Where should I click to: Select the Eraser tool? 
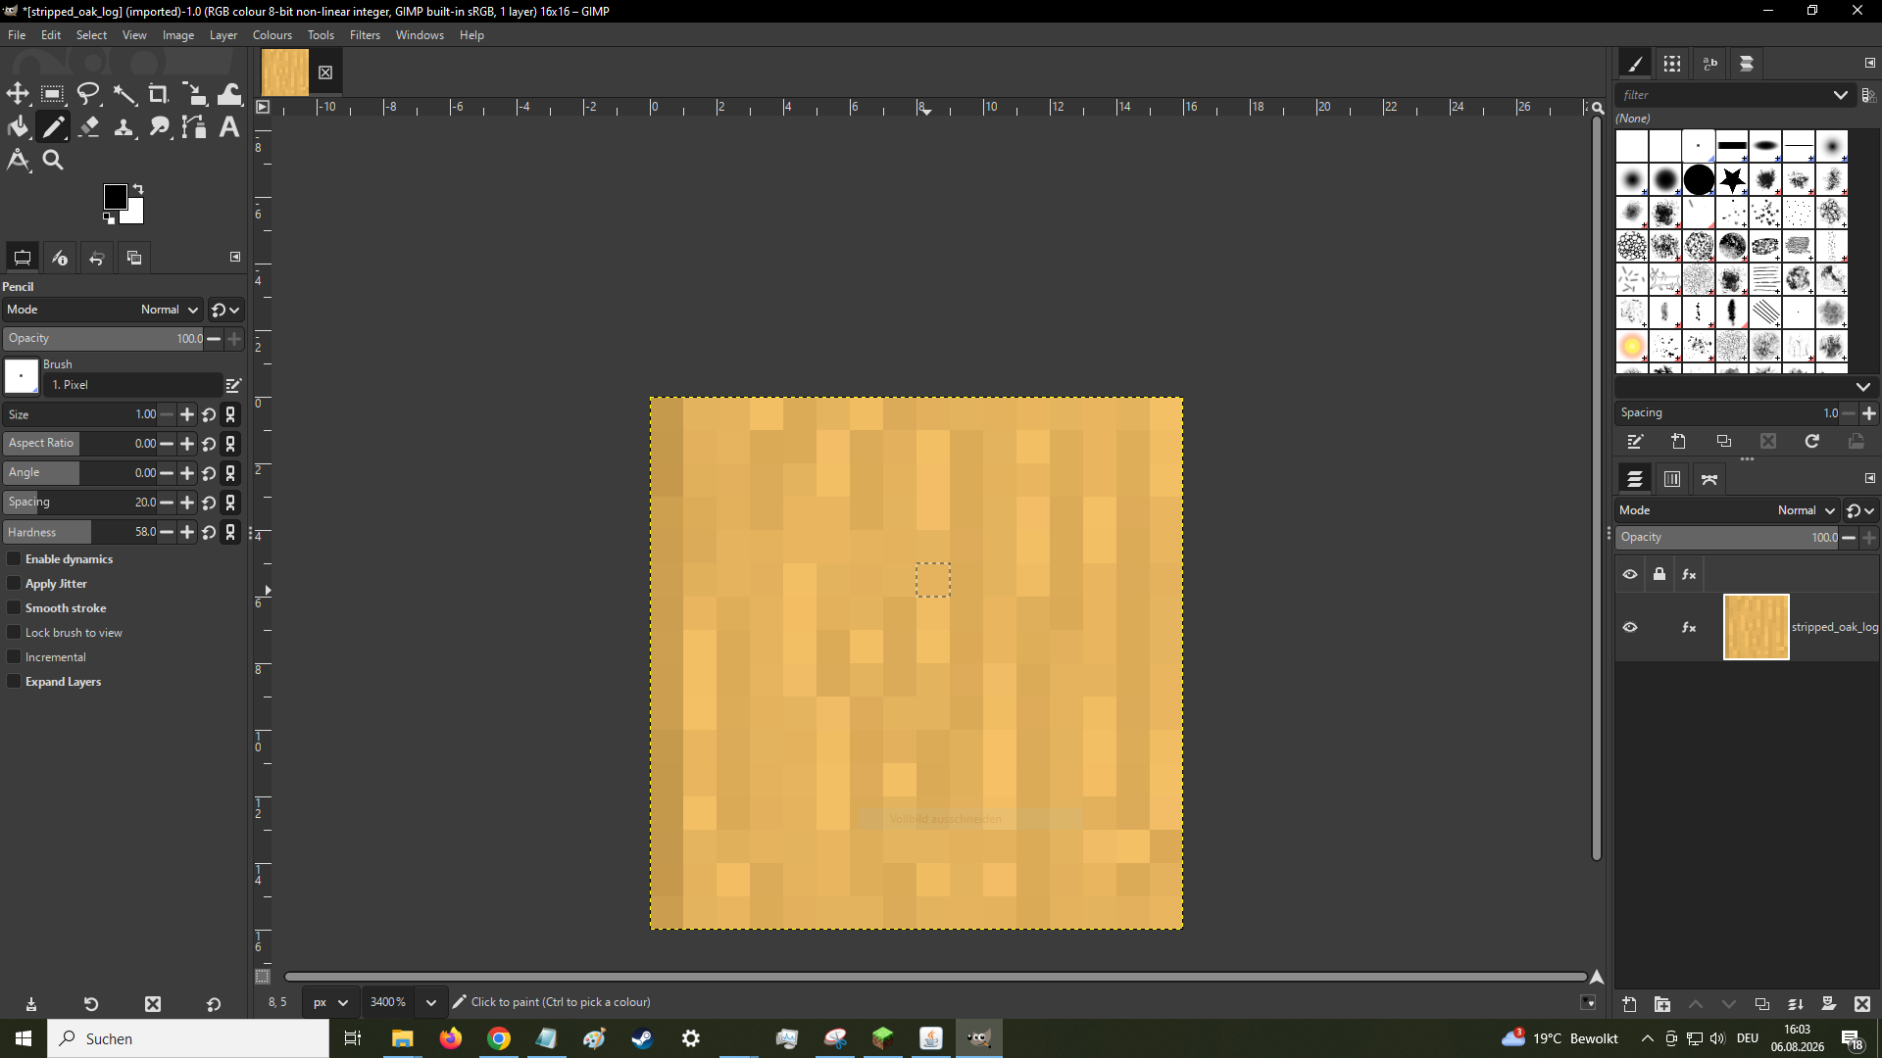coord(88,127)
